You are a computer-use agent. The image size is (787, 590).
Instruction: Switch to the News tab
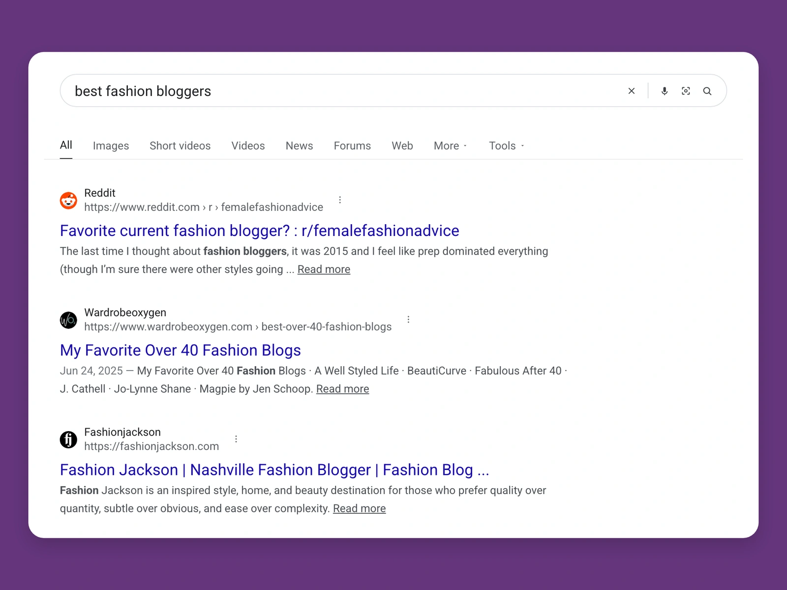[299, 146]
